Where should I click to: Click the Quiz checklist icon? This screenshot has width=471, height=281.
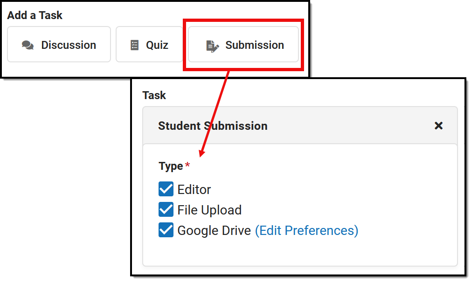pos(134,45)
